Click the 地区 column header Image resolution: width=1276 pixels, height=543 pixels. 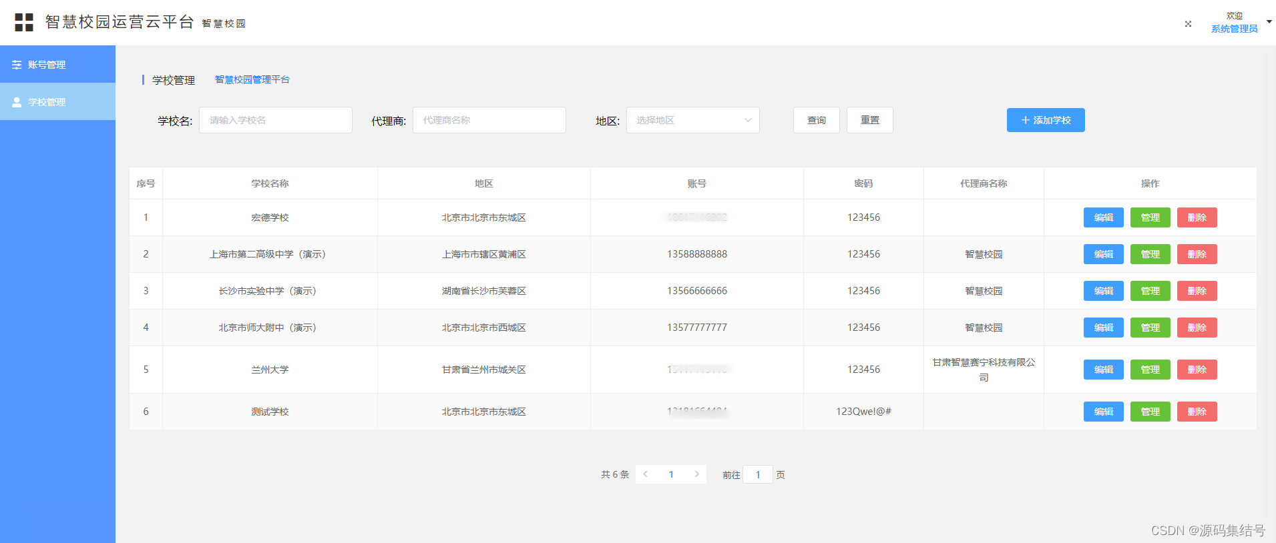[x=483, y=183]
